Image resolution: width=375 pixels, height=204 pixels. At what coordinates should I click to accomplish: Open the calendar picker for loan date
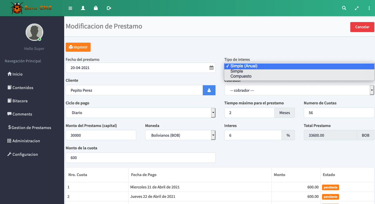pyautogui.click(x=211, y=68)
